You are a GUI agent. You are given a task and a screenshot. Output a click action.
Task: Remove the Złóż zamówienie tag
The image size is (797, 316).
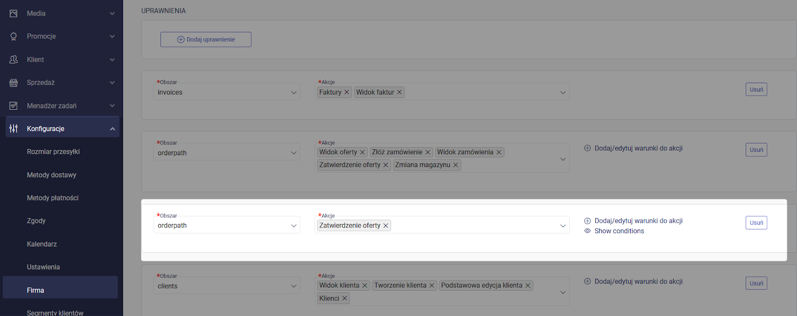pyautogui.click(x=427, y=152)
